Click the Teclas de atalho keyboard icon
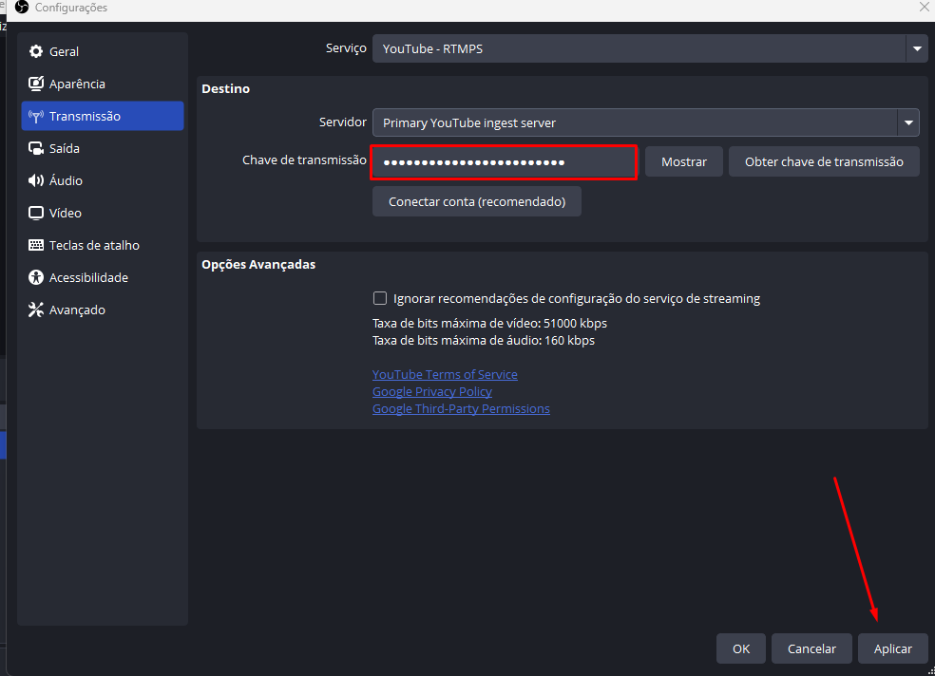This screenshot has height=676, width=935. pyautogui.click(x=36, y=245)
